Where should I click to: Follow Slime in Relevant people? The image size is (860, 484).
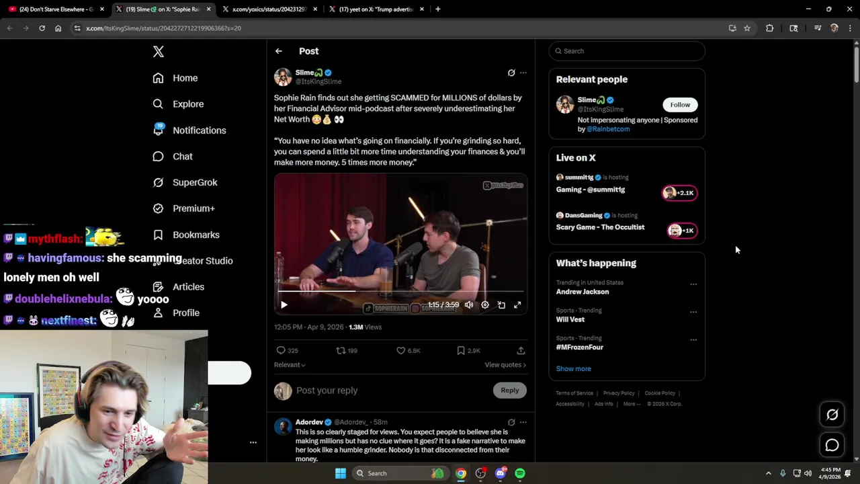tap(680, 105)
